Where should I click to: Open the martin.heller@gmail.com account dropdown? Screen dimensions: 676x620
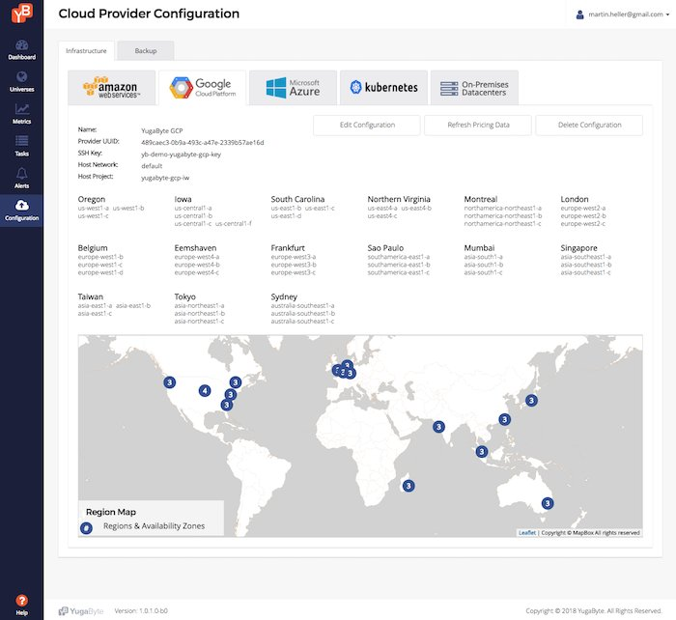[x=629, y=14]
